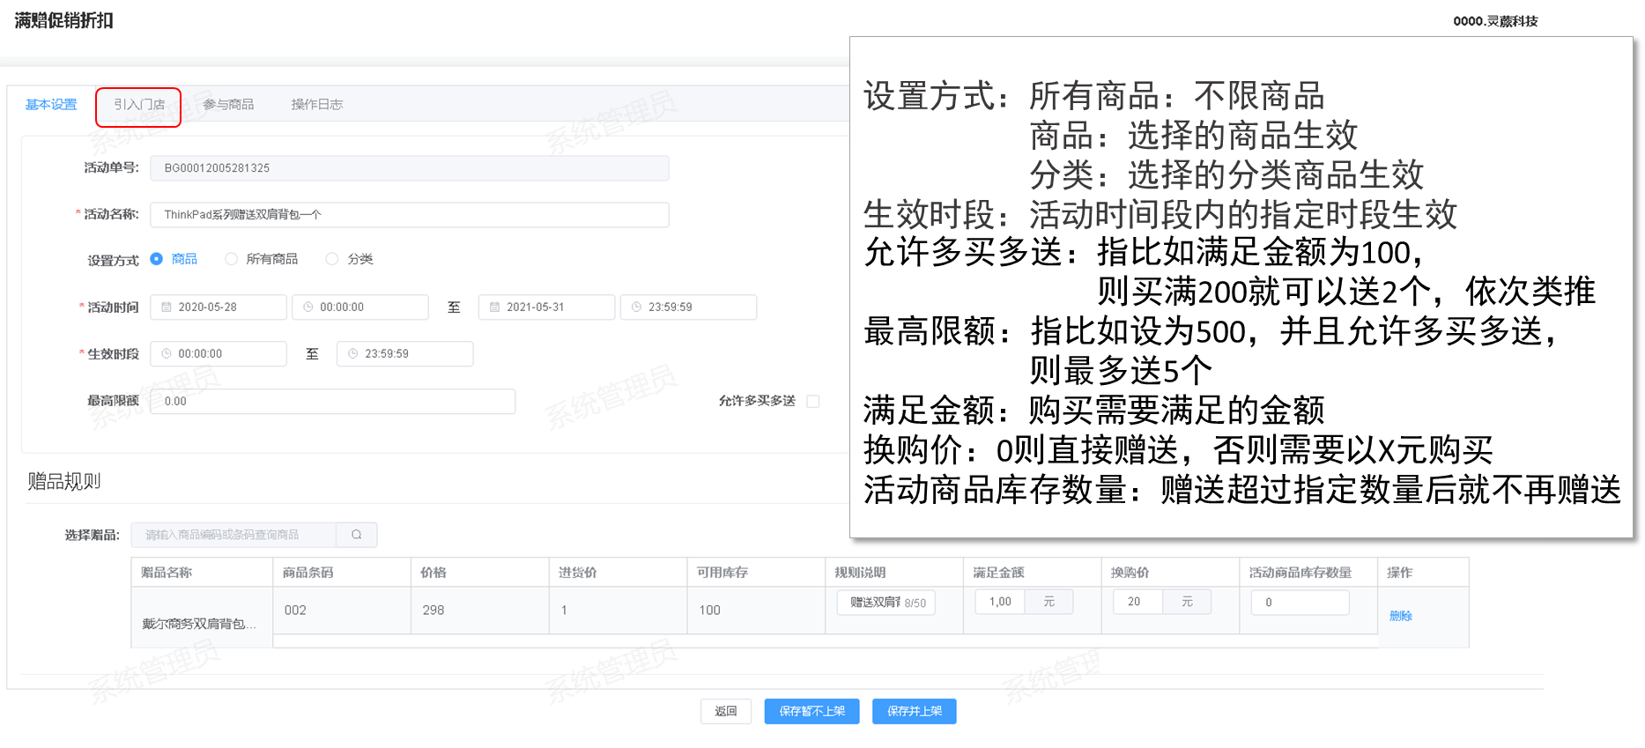Screen dimensions: 1645x748
Task: Click the 活动名称 input field
Action: pos(409,215)
